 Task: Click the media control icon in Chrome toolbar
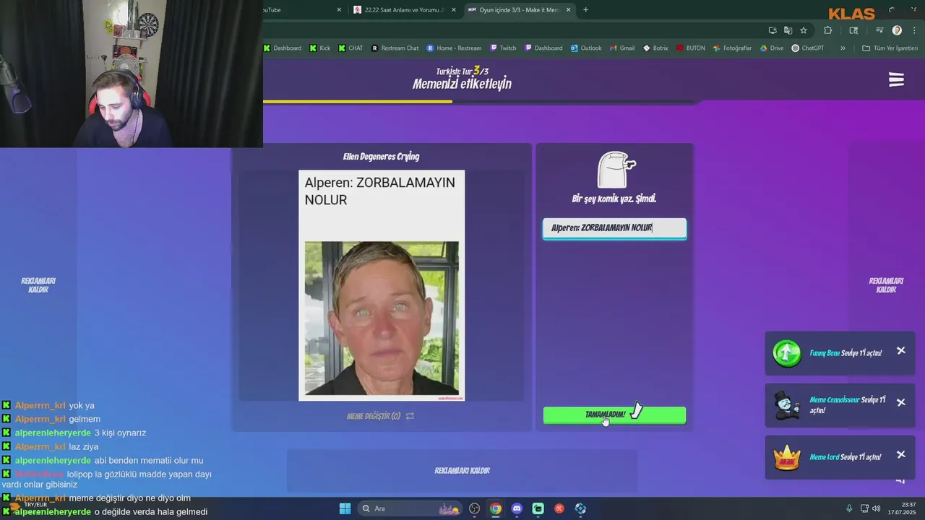pos(879,30)
